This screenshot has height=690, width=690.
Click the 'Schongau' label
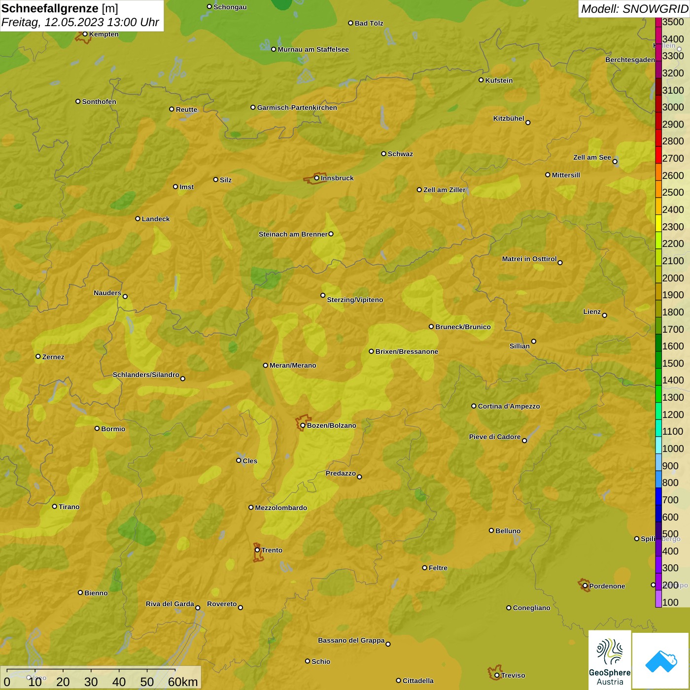(x=230, y=7)
